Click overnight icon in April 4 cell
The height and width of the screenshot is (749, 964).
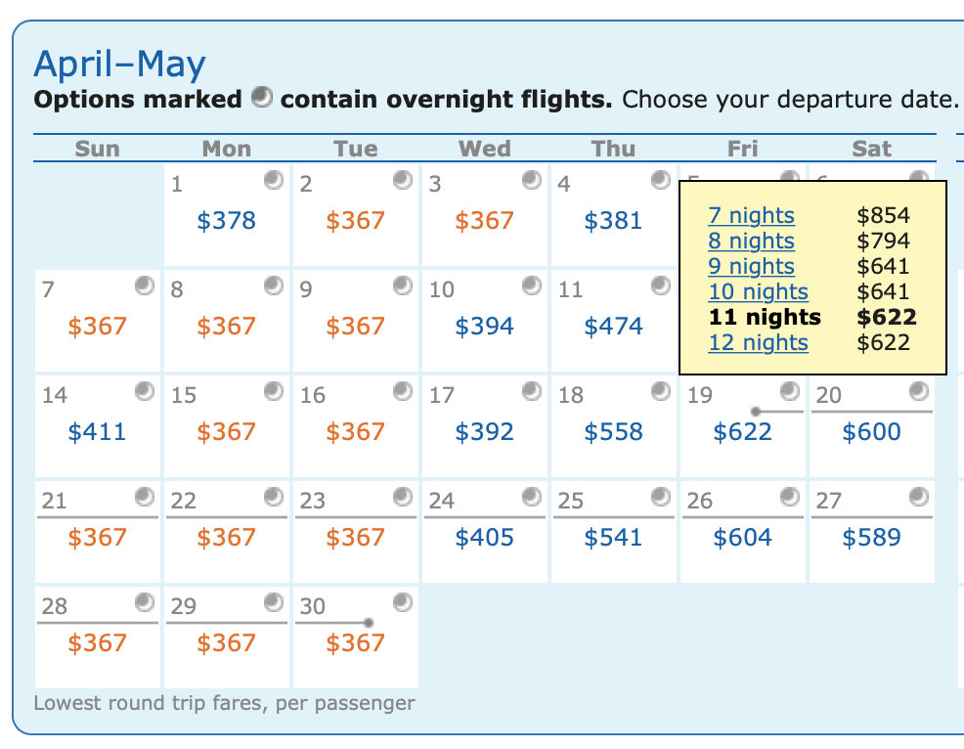click(x=661, y=180)
